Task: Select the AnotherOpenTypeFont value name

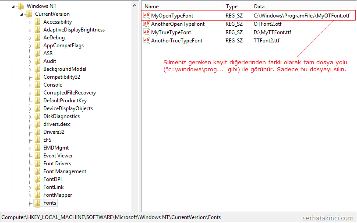Action: tap(178, 24)
